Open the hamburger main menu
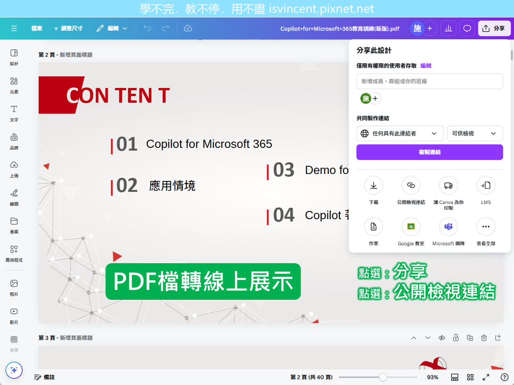 [x=14, y=29]
